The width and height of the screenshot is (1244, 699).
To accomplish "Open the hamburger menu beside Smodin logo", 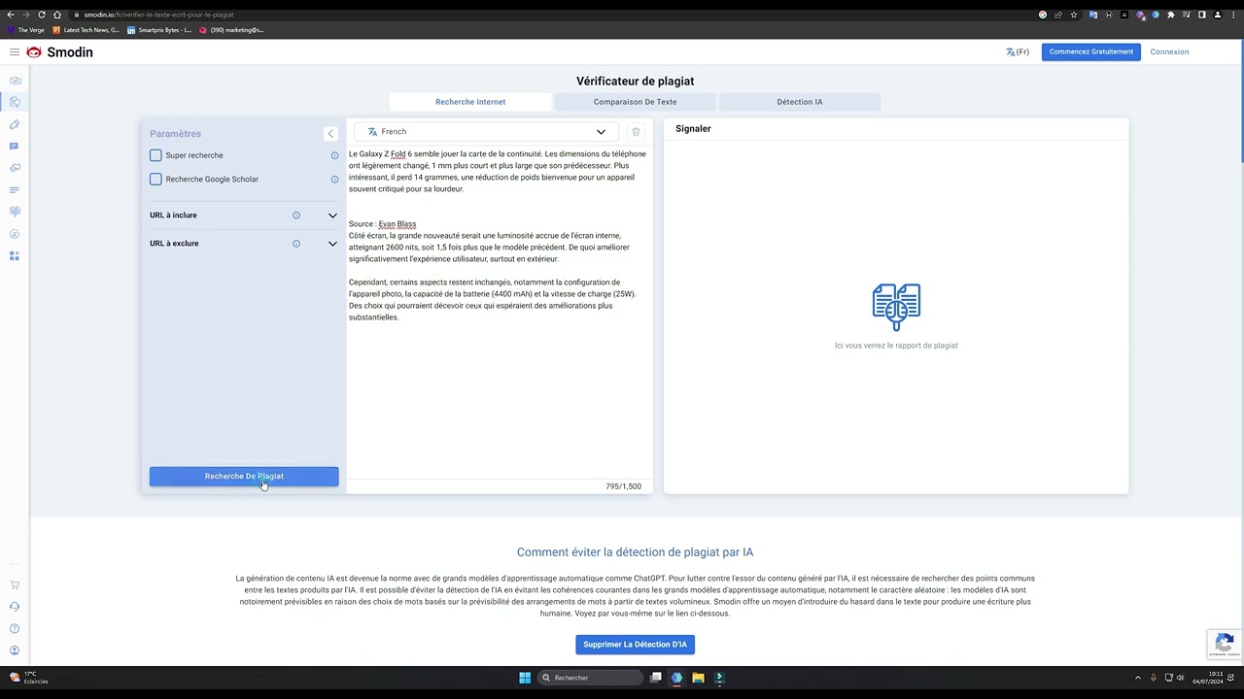I will (15, 52).
